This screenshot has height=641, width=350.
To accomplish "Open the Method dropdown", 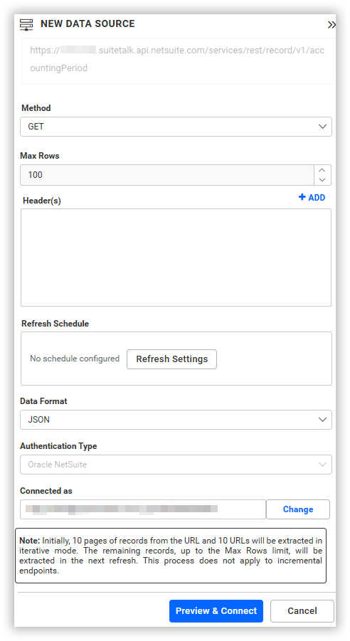I will pyautogui.click(x=176, y=127).
